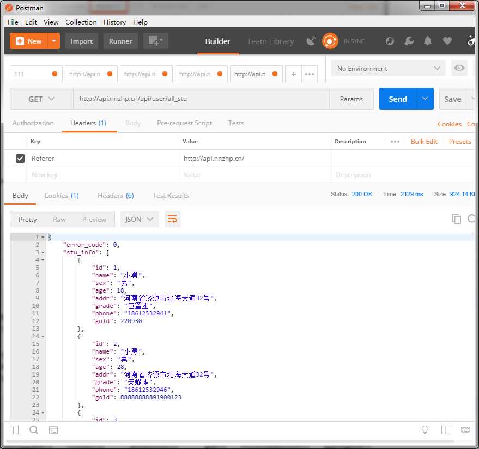The height and width of the screenshot is (449, 479).
Task: Open console icon in bottom bar
Action: pyautogui.click(x=53, y=430)
